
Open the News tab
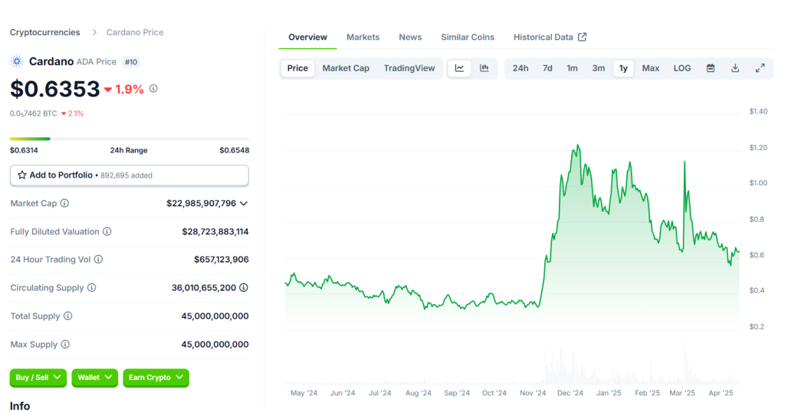pyautogui.click(x=410, y=37)
